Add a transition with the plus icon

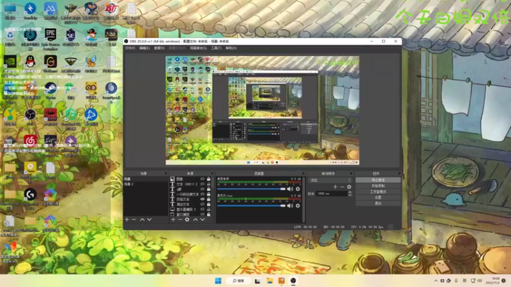(x=335, y=187)
